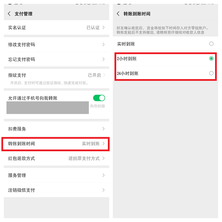Select 实时到账 radio button

pos(211,44)
